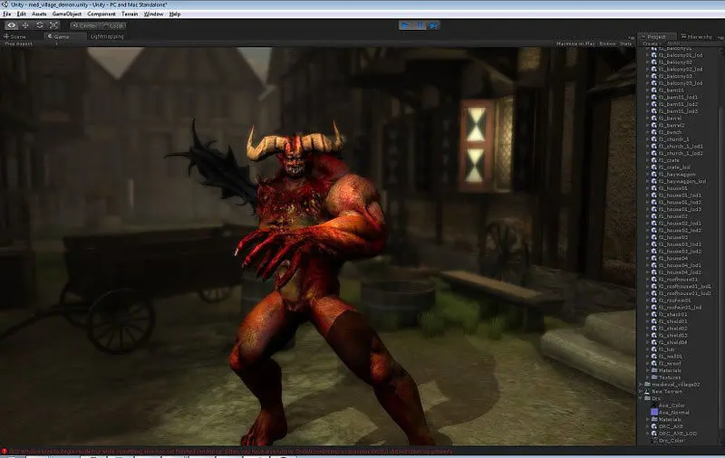Click the f1_shack01 prefab icon

tap(654, 314)
